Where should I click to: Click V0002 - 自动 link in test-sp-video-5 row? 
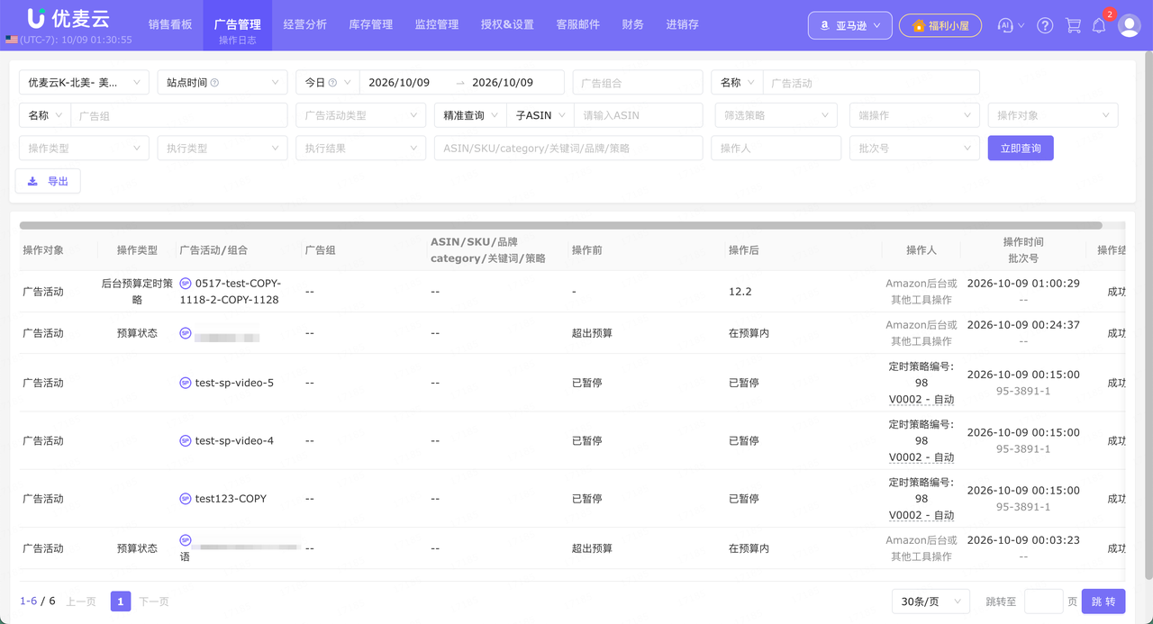pos(921,399)
